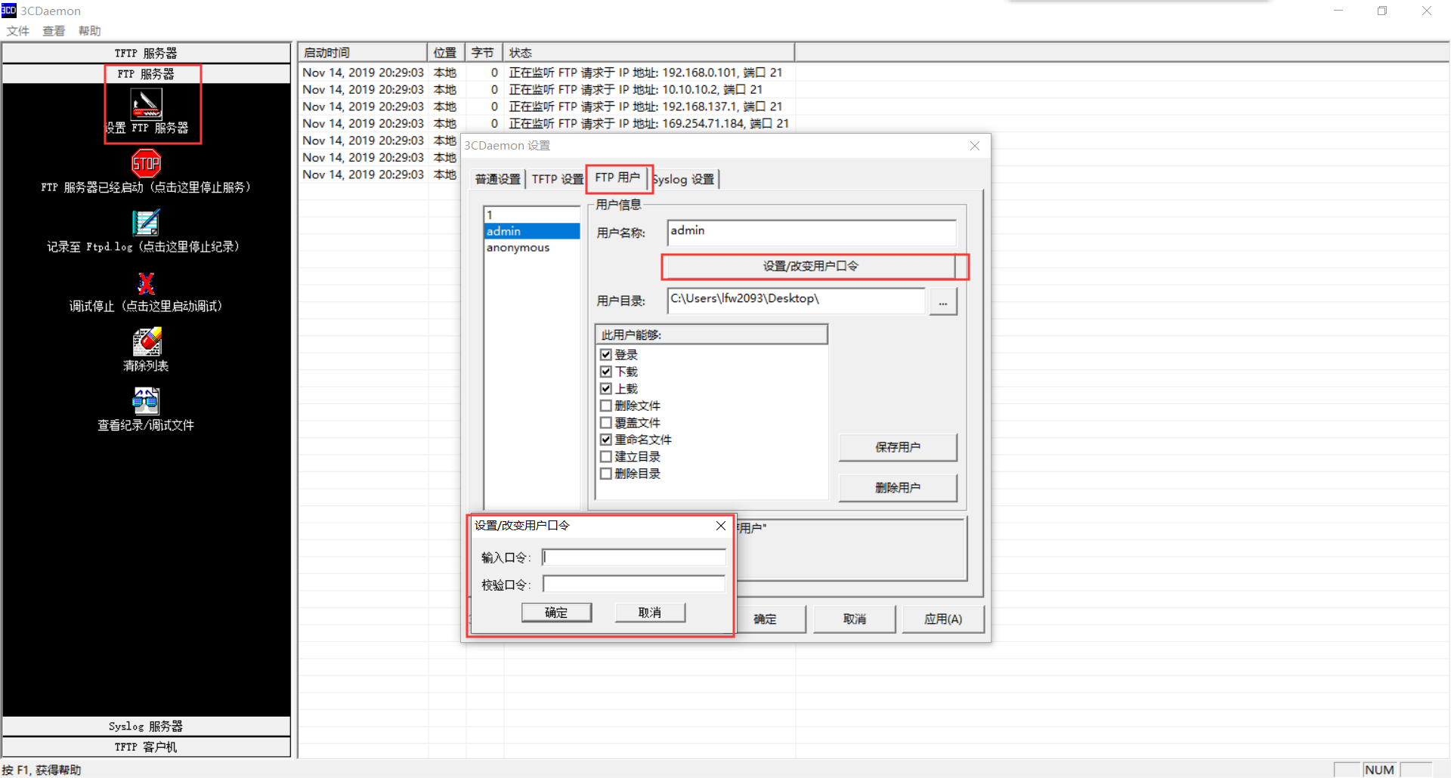The height and width of the screenshot is (778, 1451).
Task: Click the 设置/改变用户口令 button
Action: point(810,266)
